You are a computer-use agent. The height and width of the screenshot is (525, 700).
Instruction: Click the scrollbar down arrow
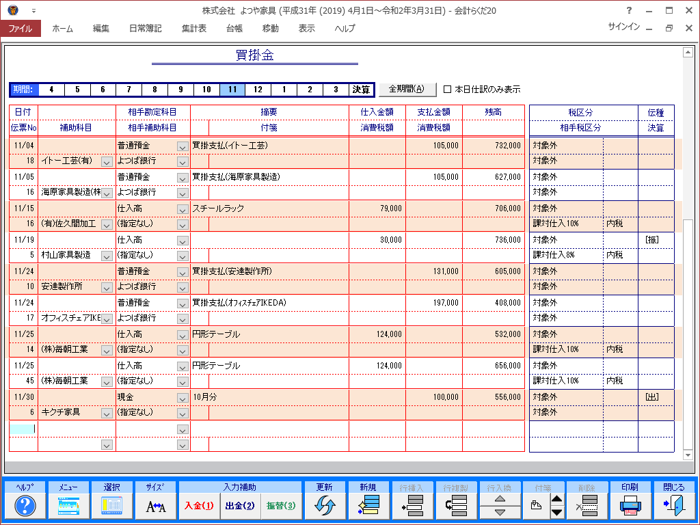pos(688,455)
